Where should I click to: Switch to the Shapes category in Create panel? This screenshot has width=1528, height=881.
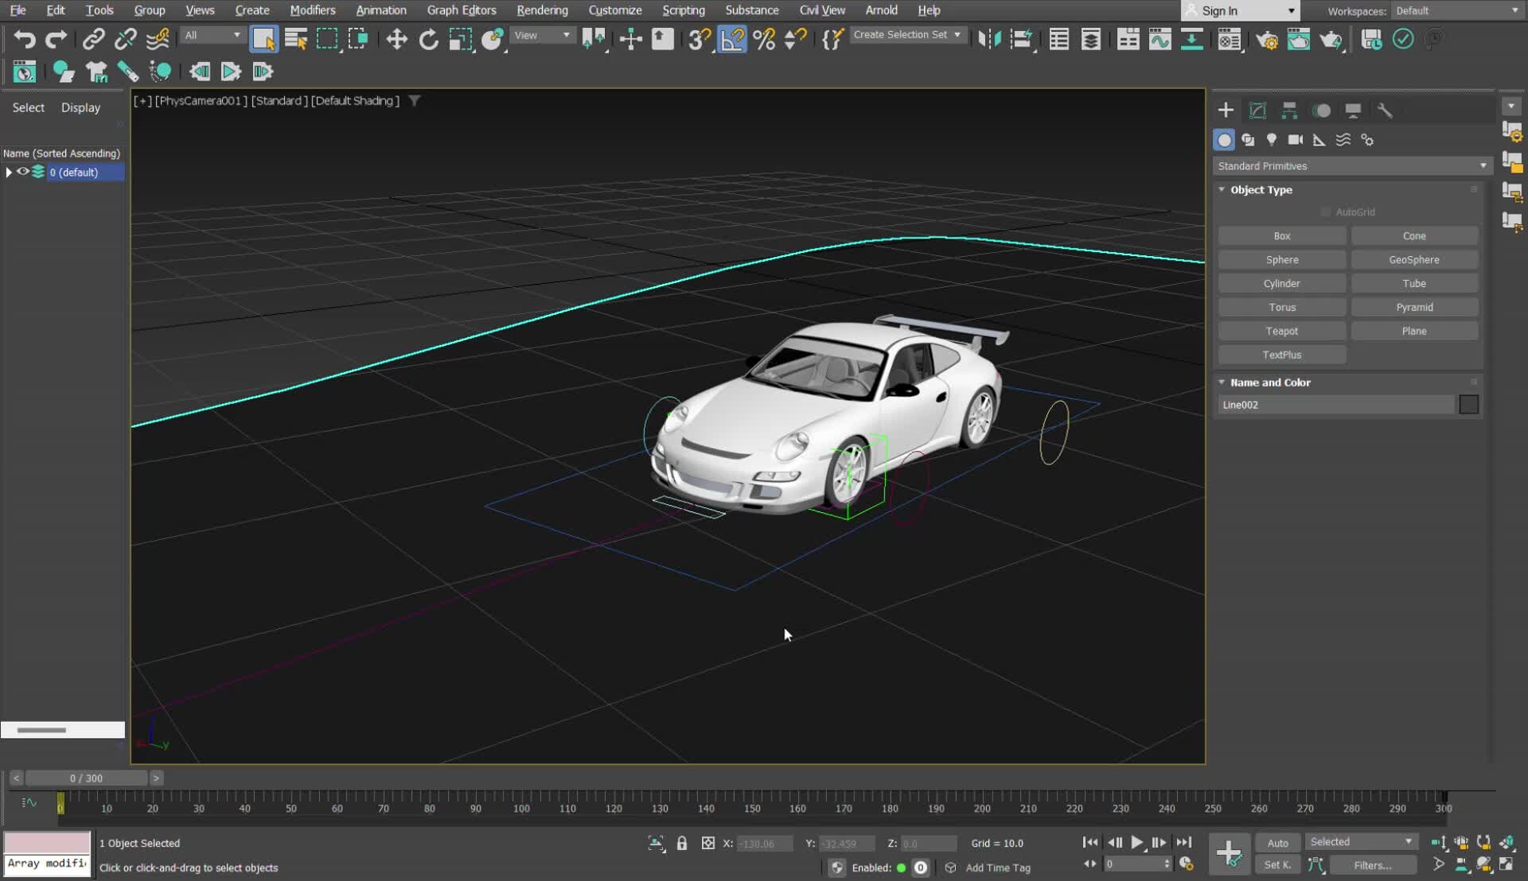pyautogui.click(x=1249, y=140)
